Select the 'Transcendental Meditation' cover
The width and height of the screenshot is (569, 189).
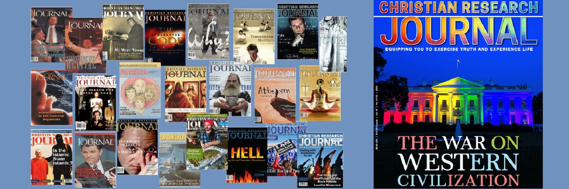click(253, 36)
